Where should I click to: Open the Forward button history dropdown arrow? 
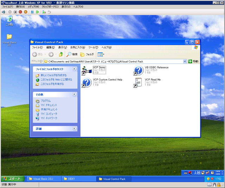point(56,54)
